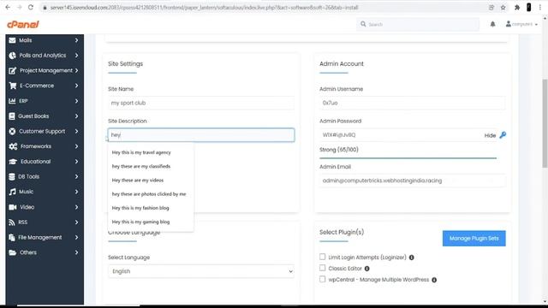Reload the page with browser refresh icon
The image size is (548, 308).
[31, 8]
